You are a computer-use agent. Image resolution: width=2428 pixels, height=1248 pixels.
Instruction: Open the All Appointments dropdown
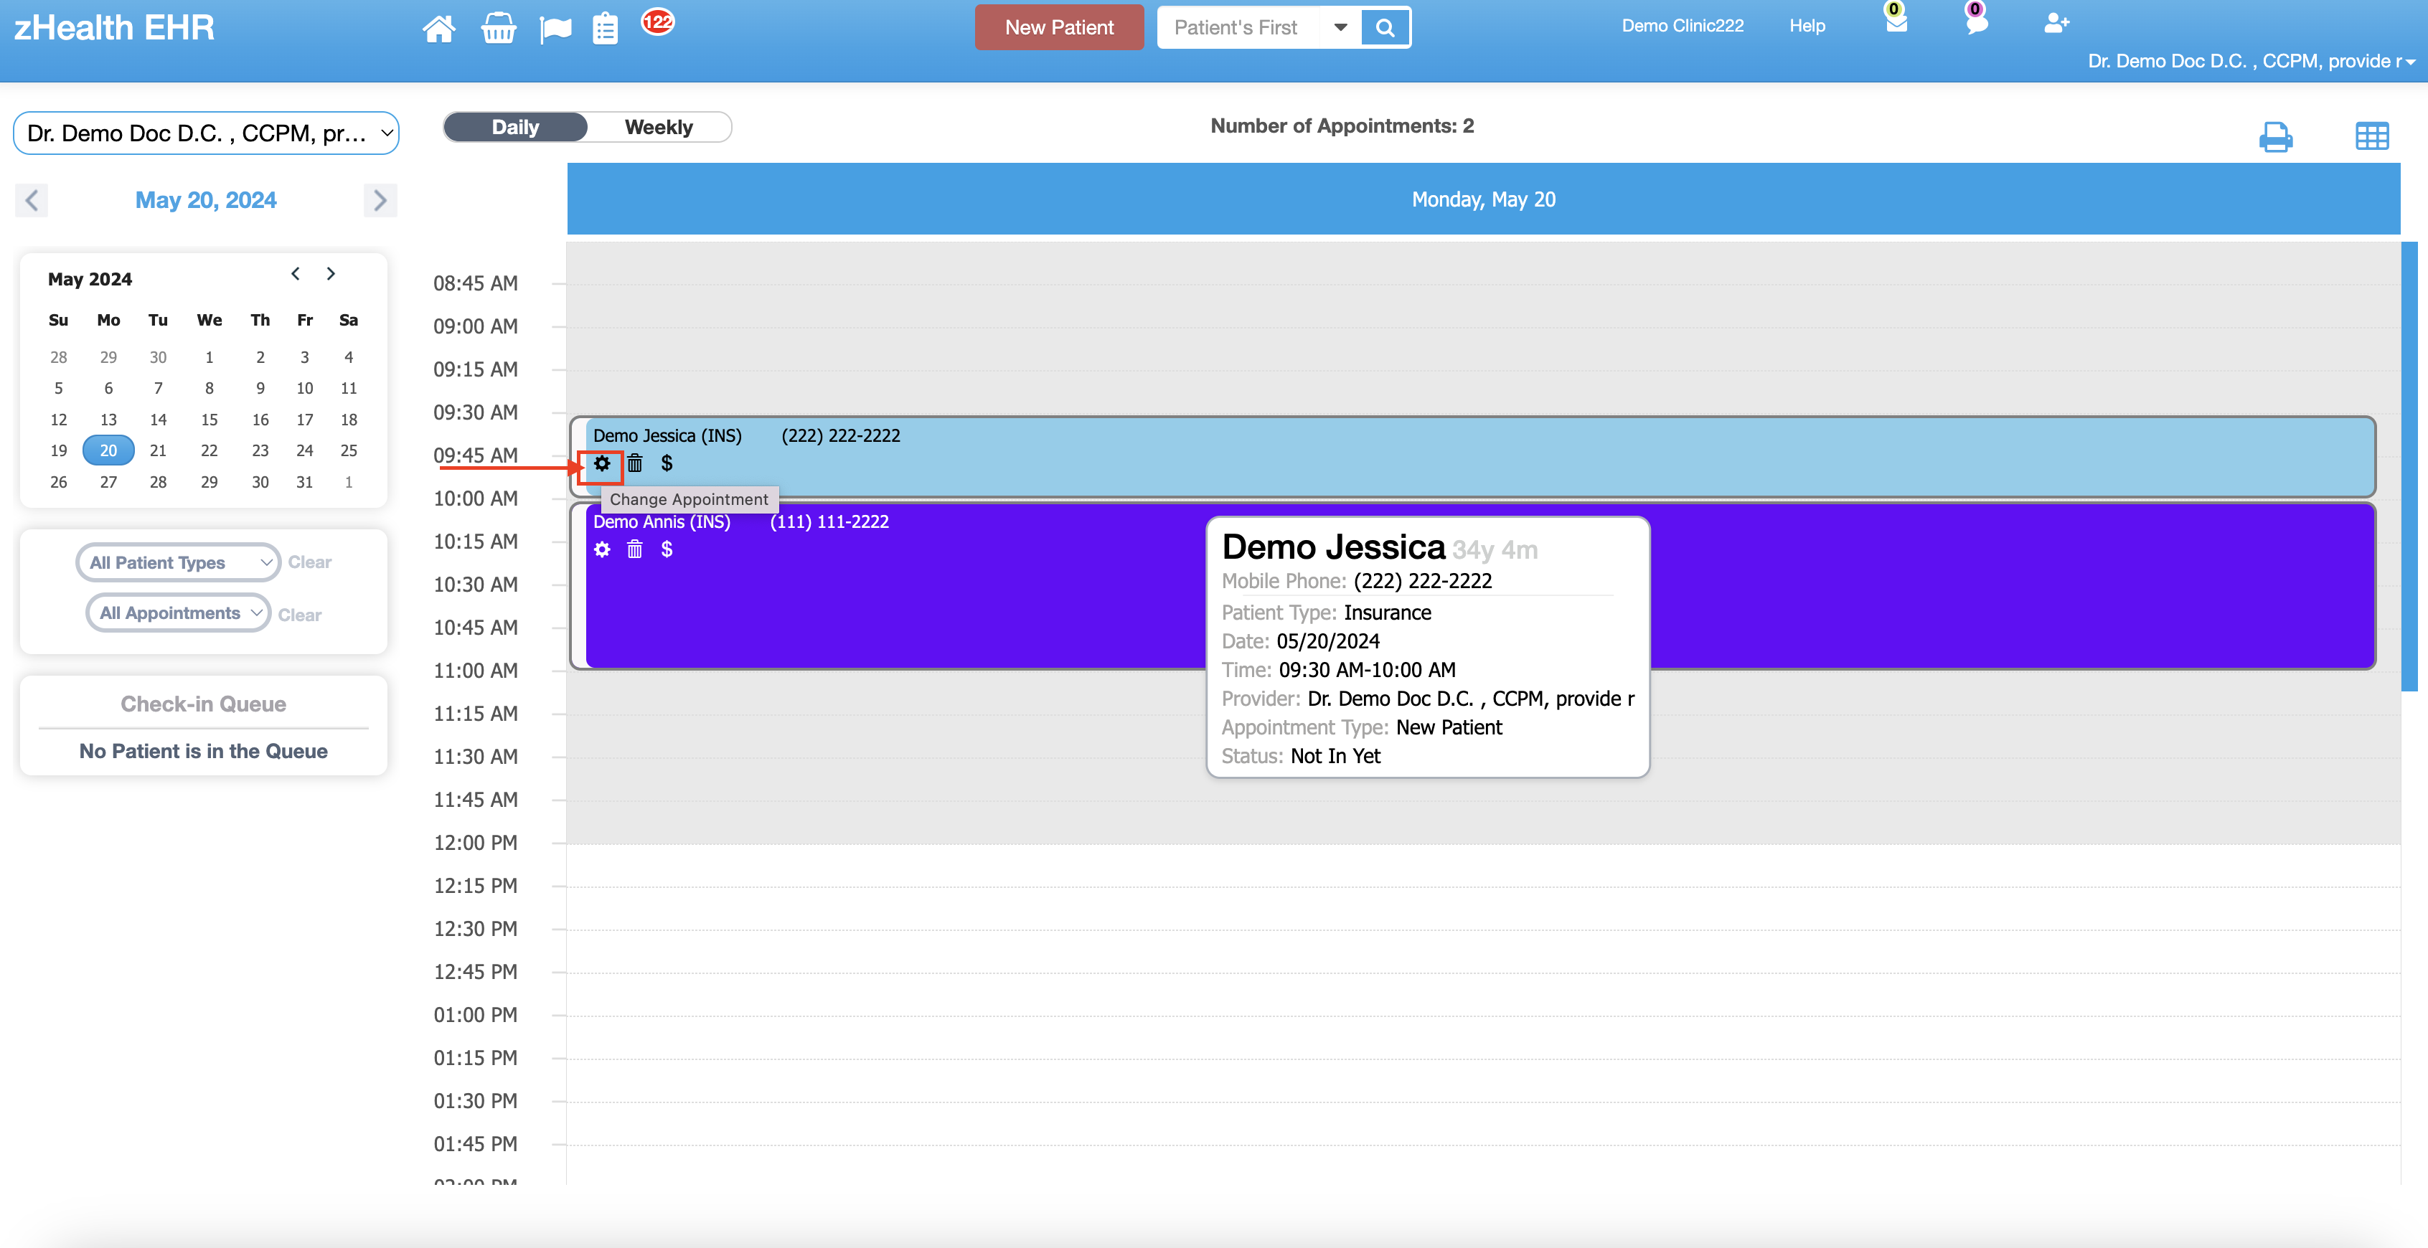pyautogui.click(x=178, y=613)
